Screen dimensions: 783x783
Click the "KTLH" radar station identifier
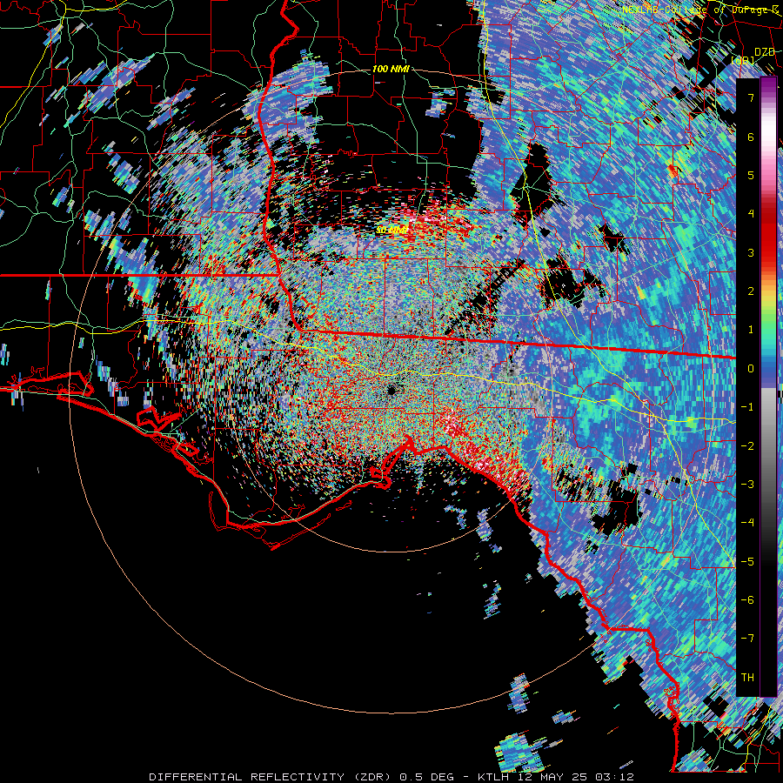pyautogui.click(x=492, y=777)
